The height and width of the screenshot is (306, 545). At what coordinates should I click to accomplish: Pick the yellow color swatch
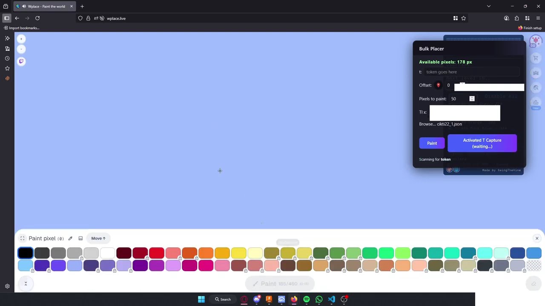click(x=238, y=253)
